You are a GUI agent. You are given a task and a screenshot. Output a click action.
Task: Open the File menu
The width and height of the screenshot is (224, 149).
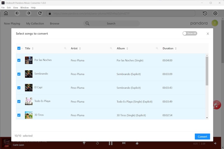pyautogui.click(x=3, y=8)
